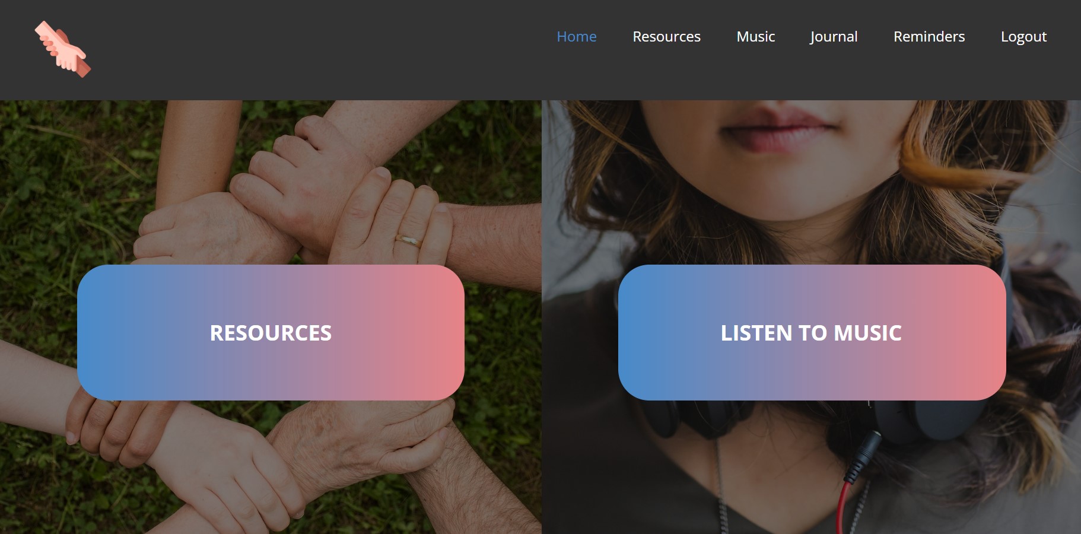Click the large RESOURCES gradient button
The width and height of the screenshot is (1081, 534).
coord(271,332)
